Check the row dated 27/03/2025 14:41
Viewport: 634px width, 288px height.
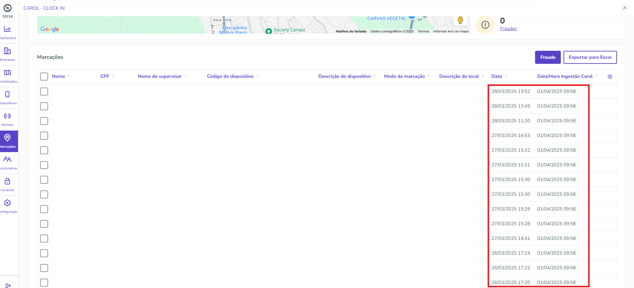click(44, 239)
